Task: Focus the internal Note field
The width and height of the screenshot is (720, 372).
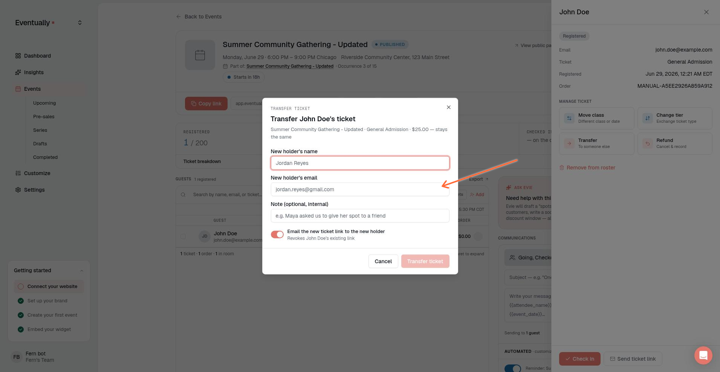Action: tap(360, 216)
